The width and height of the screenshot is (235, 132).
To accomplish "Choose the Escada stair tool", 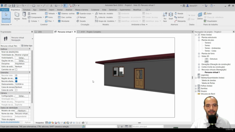I will click(x=81, y=21).
